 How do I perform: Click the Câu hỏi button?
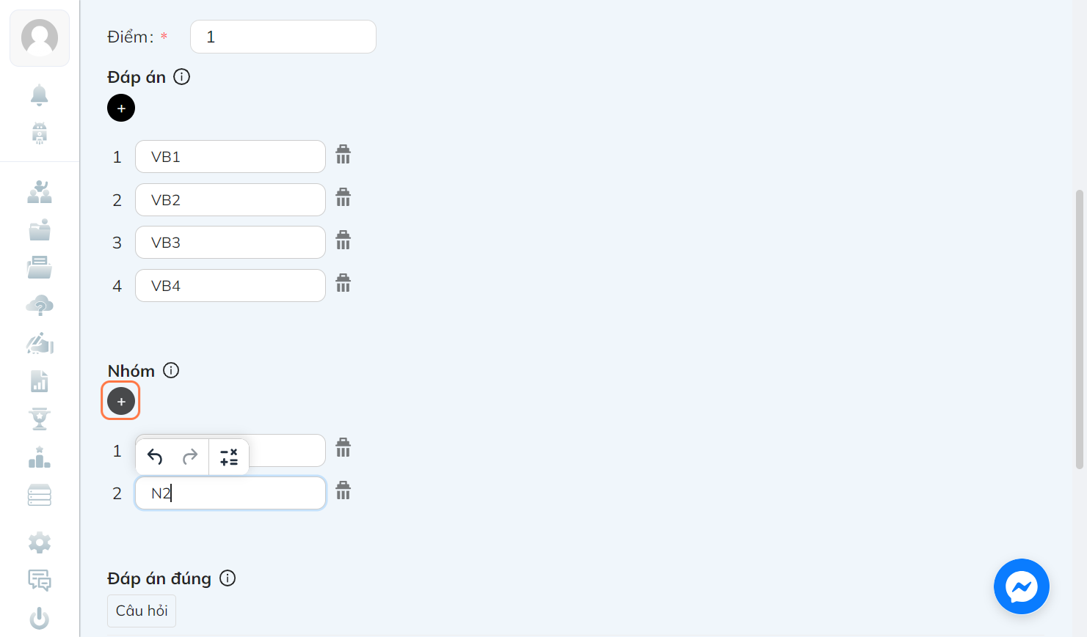pyautogui.click(x=142, y=611)
